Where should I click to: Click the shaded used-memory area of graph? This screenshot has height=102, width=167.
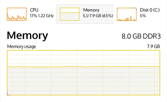tap(84, 81)
